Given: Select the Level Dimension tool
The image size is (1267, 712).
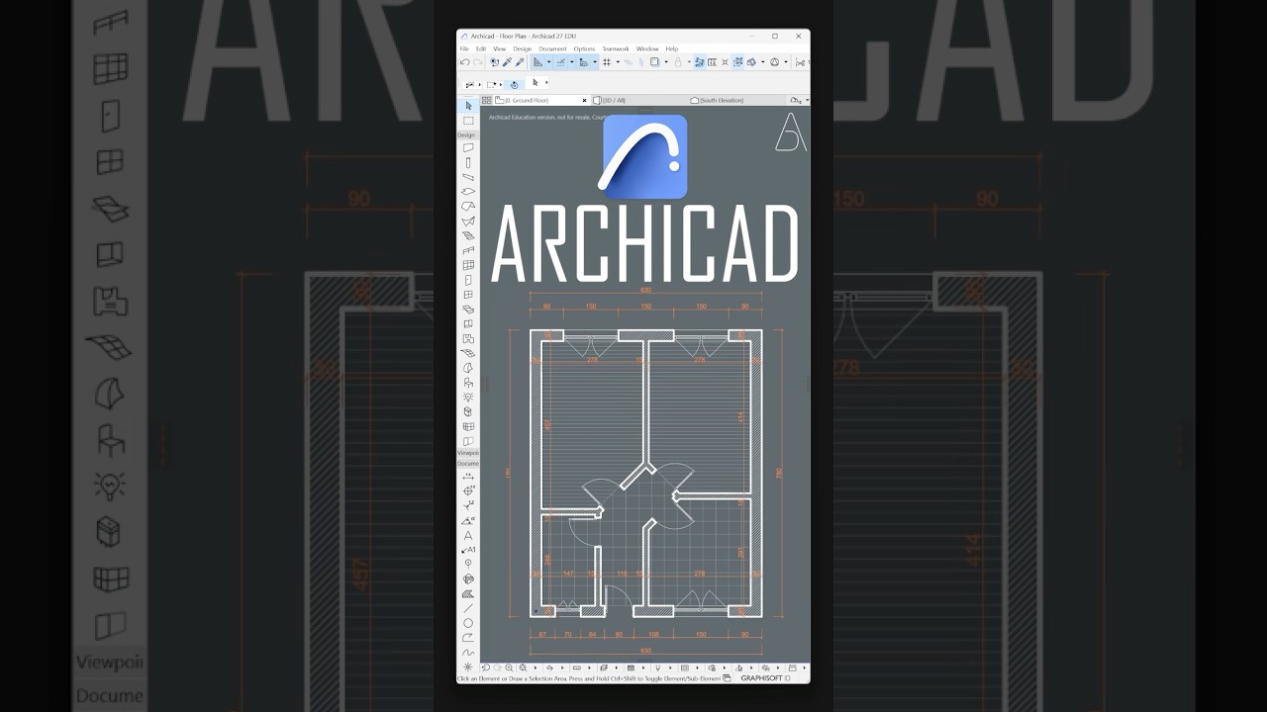Looking at the screenshot, I should (x=468, y=490).
